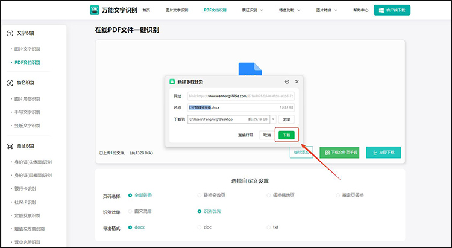Screen dimensions: 452x248
Task: Open 身份证(国徽面)识别 in sidebar
Action: [33, 176]
